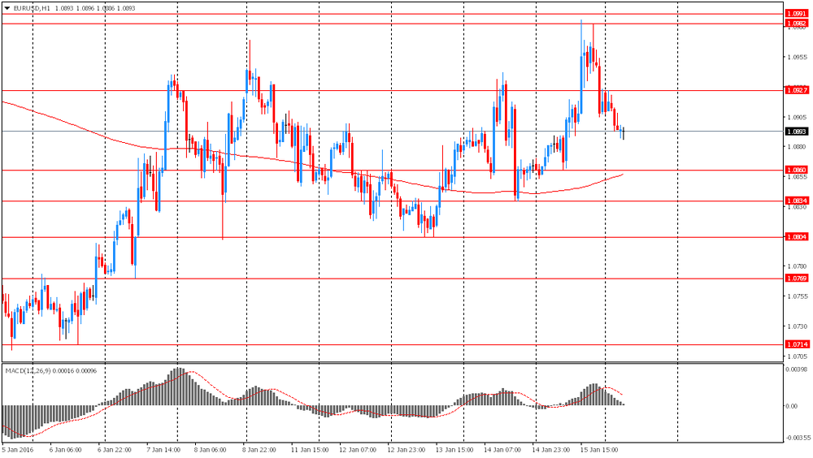Click the EURUSD,H1 chart title text
Image resolution: width=813 pixels, height=458 pixels.
point(31,8)
